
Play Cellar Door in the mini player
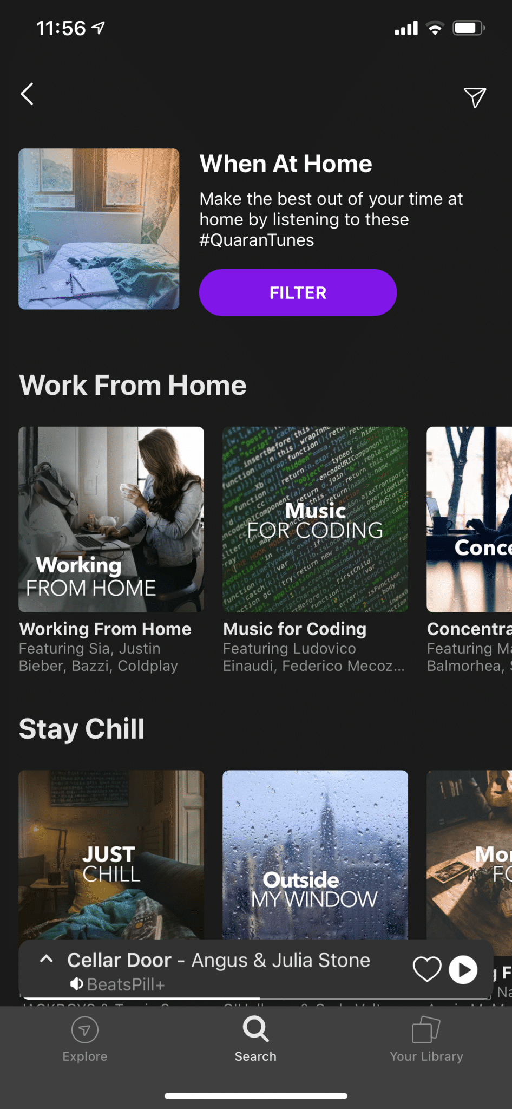(463, 969)
